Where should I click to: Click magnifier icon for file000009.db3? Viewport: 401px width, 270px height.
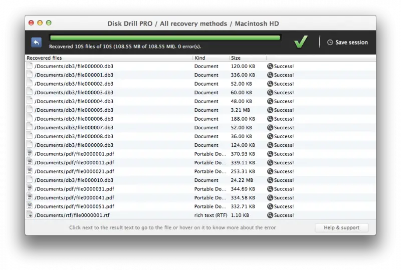click(x=270, y=145)
